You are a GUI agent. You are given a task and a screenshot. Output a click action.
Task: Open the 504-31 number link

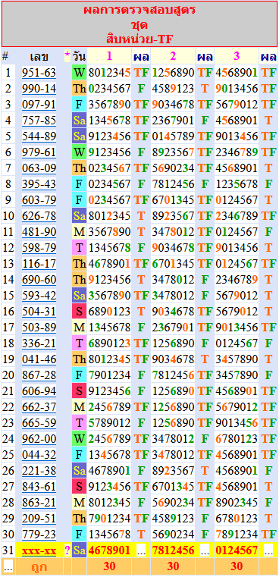click(39, 312)
